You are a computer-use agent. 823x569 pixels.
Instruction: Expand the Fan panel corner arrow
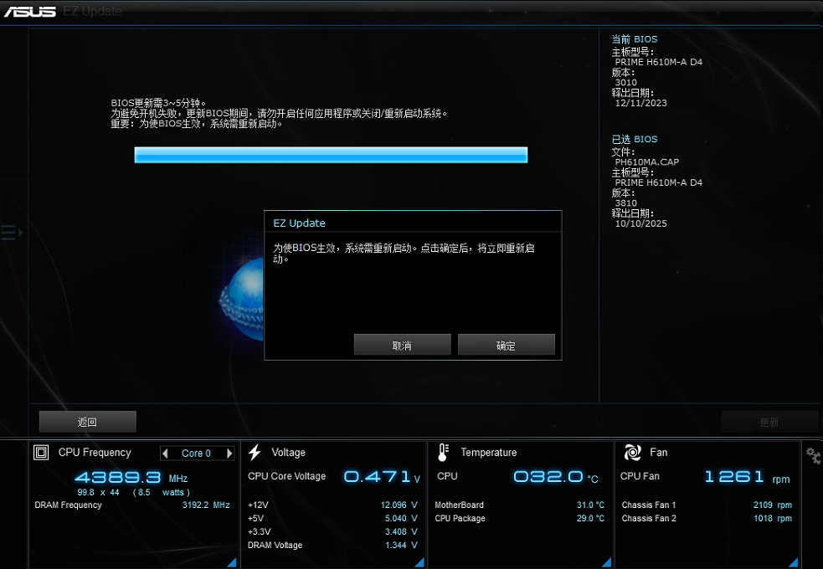pyautogui.click(x=793, y=562)
